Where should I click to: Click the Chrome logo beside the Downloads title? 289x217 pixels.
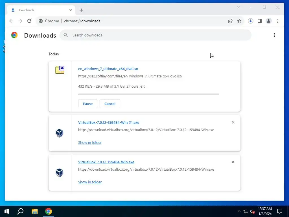(x=14, y=35)
